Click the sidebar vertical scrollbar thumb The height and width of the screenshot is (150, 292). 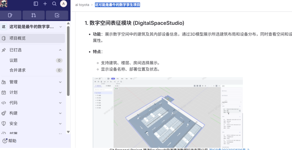click(68, 61)
